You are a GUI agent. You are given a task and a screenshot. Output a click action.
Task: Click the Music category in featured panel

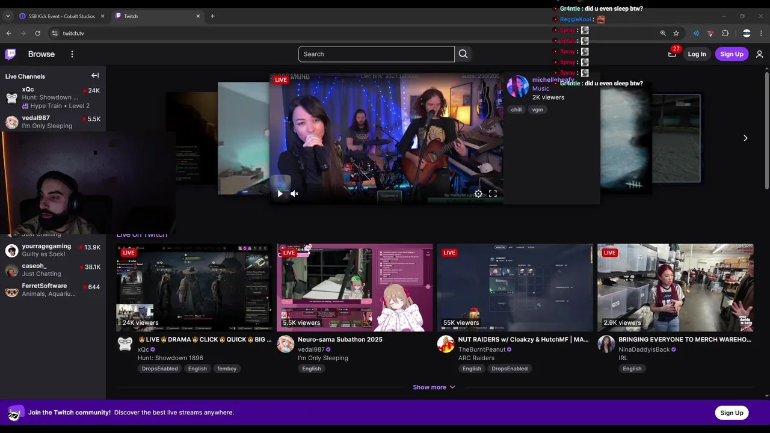click(541, 88)
